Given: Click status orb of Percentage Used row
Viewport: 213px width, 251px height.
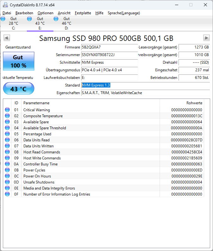Looking at the screenshot, I should tap(7, 134).
